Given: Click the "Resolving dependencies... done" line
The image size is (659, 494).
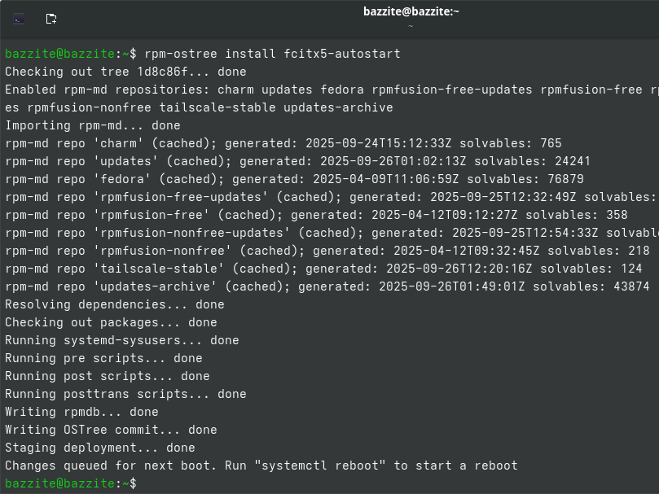Looking at the screenshot, I should tap(115, 304).
